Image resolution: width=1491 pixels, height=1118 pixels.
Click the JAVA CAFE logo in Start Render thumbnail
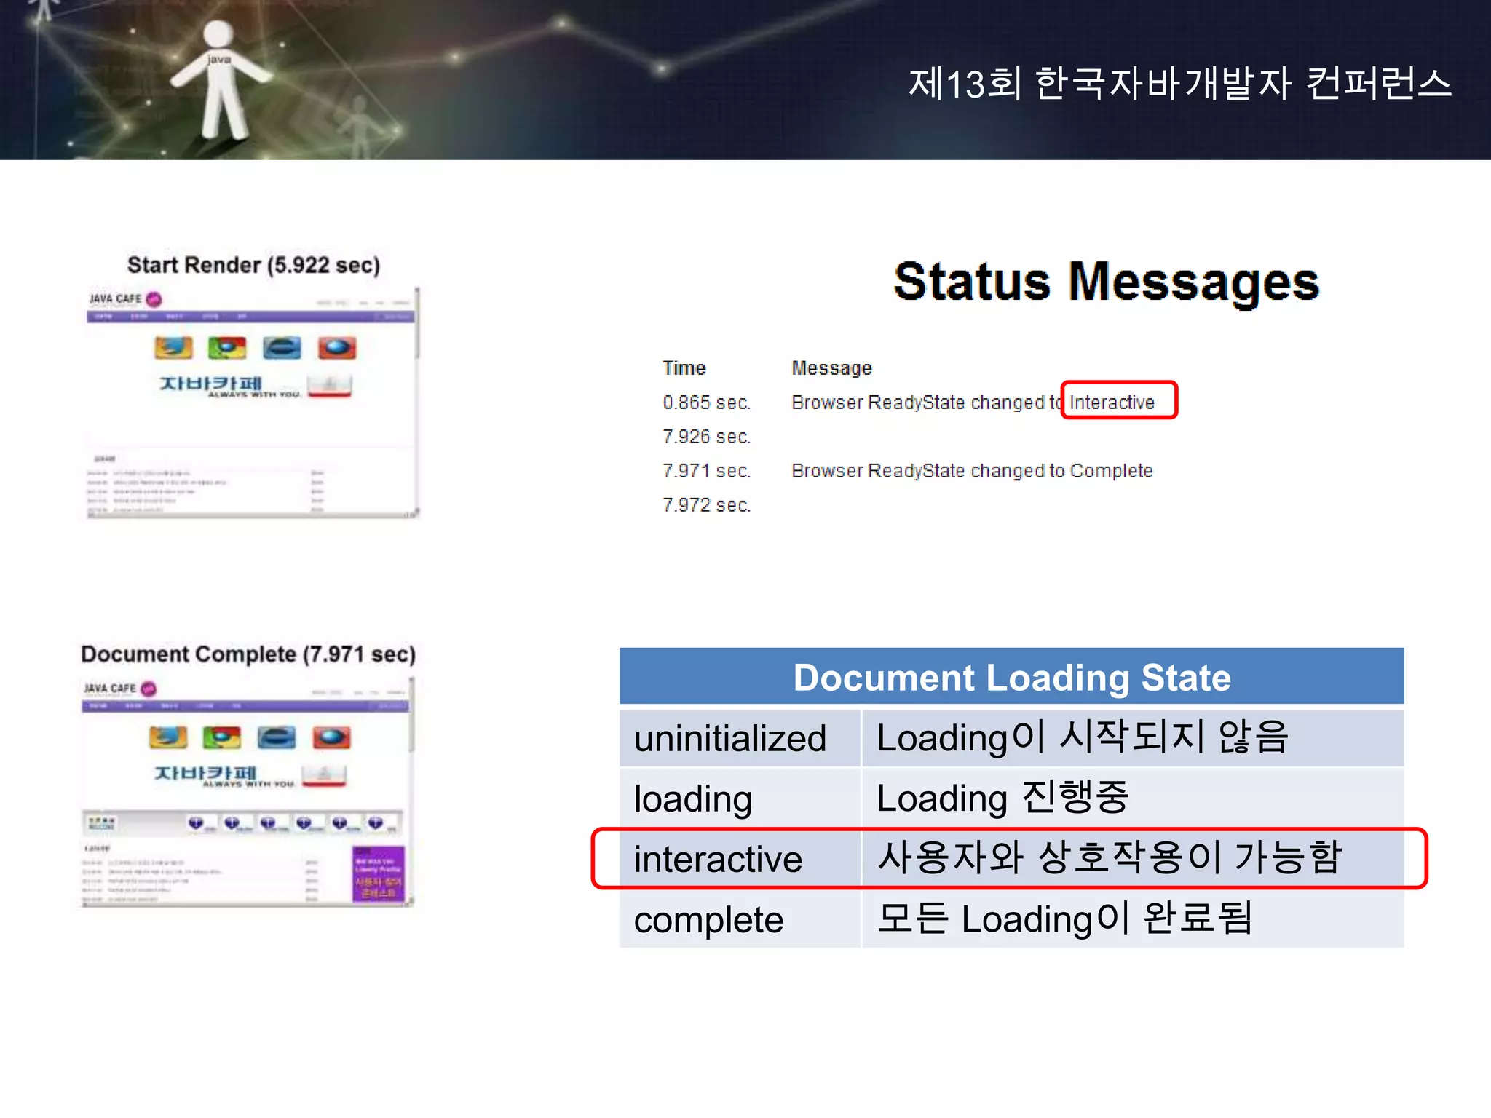125,298
